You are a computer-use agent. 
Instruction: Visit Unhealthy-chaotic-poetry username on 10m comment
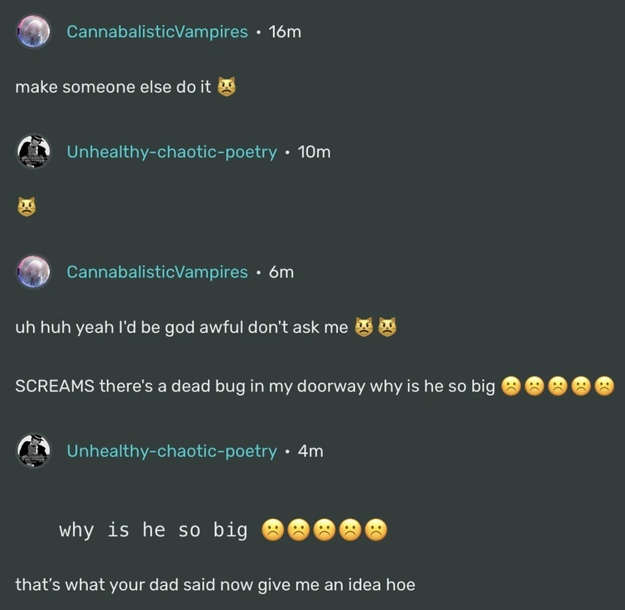pyautogui.click(x=172, y=151)
